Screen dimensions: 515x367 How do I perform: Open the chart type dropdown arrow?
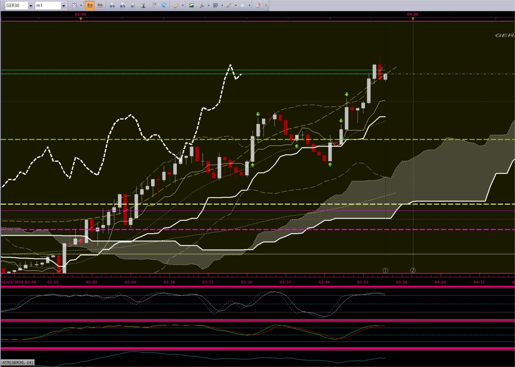(x=81, y=6)
